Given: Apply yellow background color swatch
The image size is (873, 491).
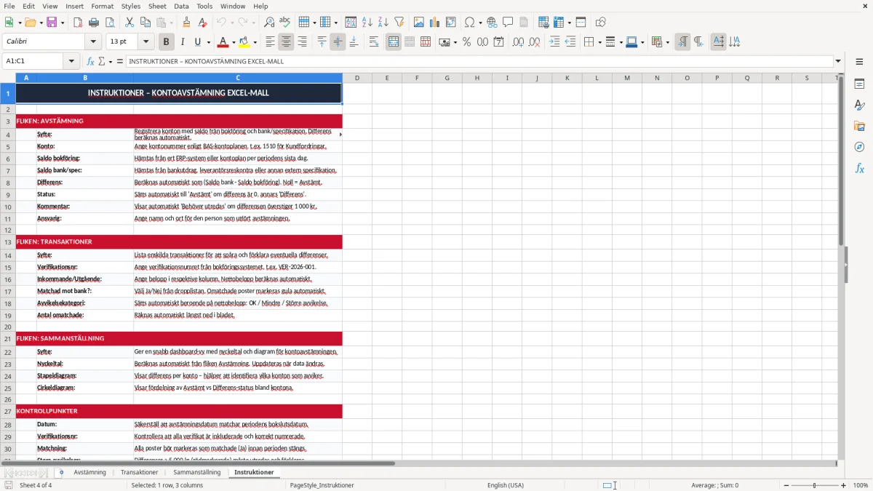Looking at the screenshot, I should (244, 42).
